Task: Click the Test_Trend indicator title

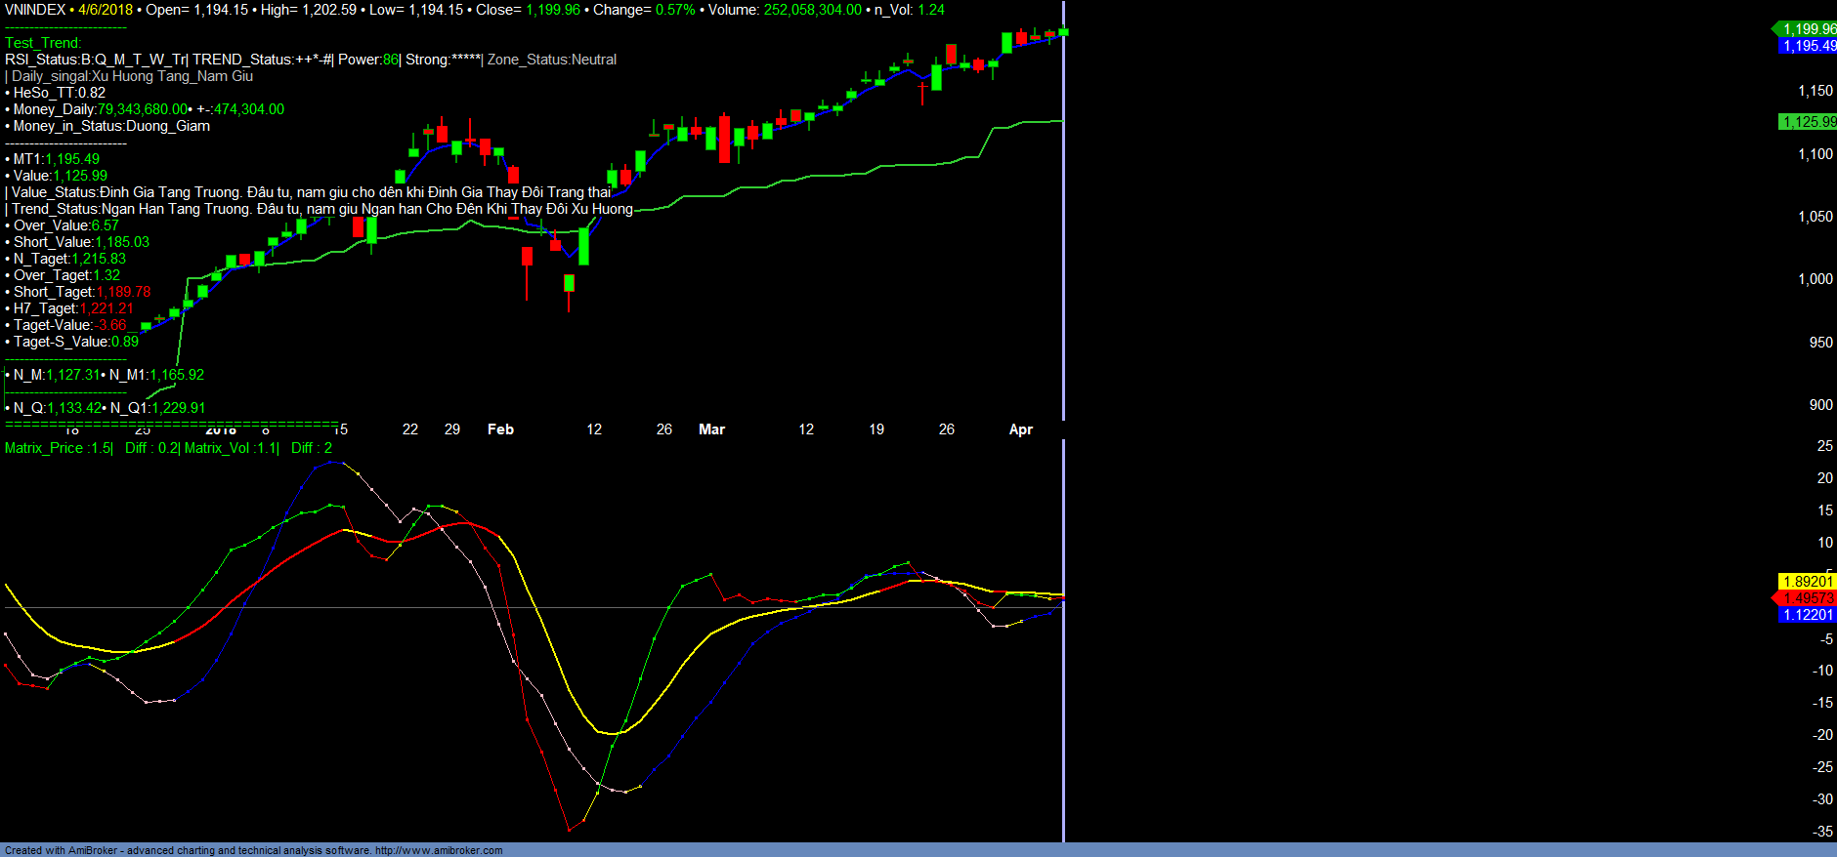Action: 43,43
